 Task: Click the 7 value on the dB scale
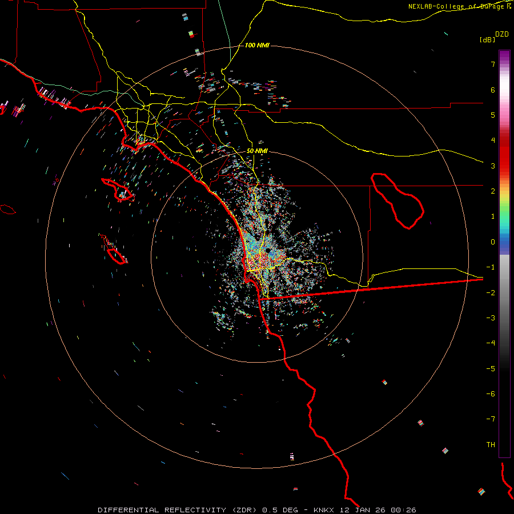(x=493, y=64)
